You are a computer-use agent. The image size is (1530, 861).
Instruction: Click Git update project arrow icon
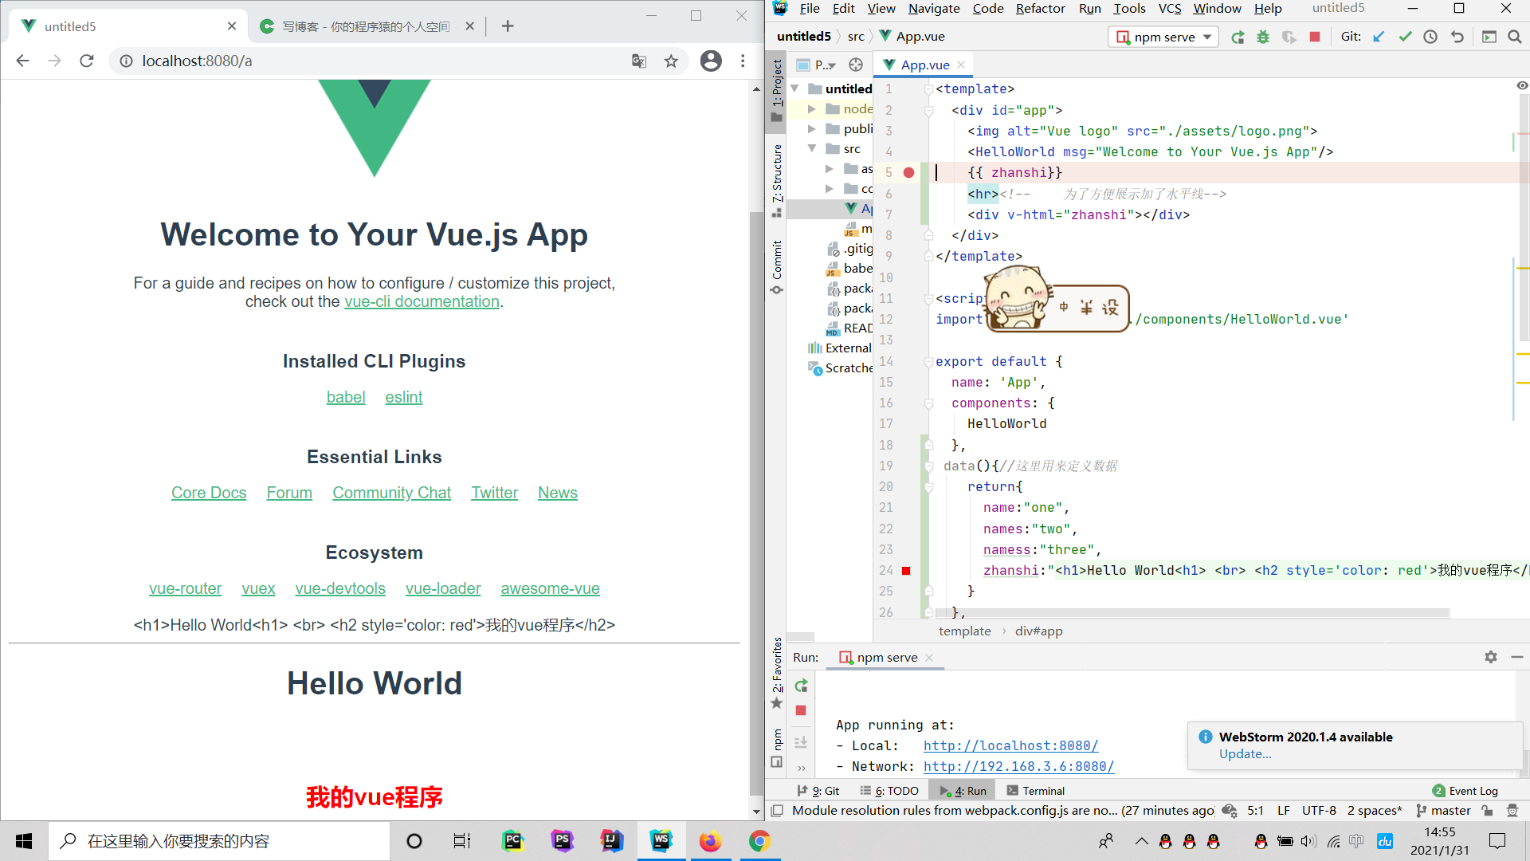tap(1379, 37)
